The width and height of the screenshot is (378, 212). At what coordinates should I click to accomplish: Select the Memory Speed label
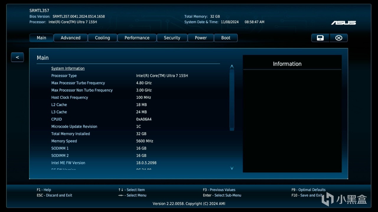(x=64, y=141)
